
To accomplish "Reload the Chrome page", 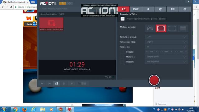I will tap(11, 7).
